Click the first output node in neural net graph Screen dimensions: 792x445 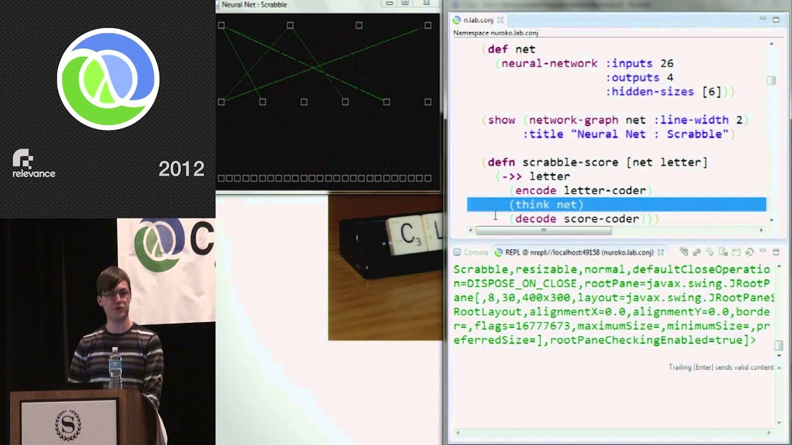221,25
